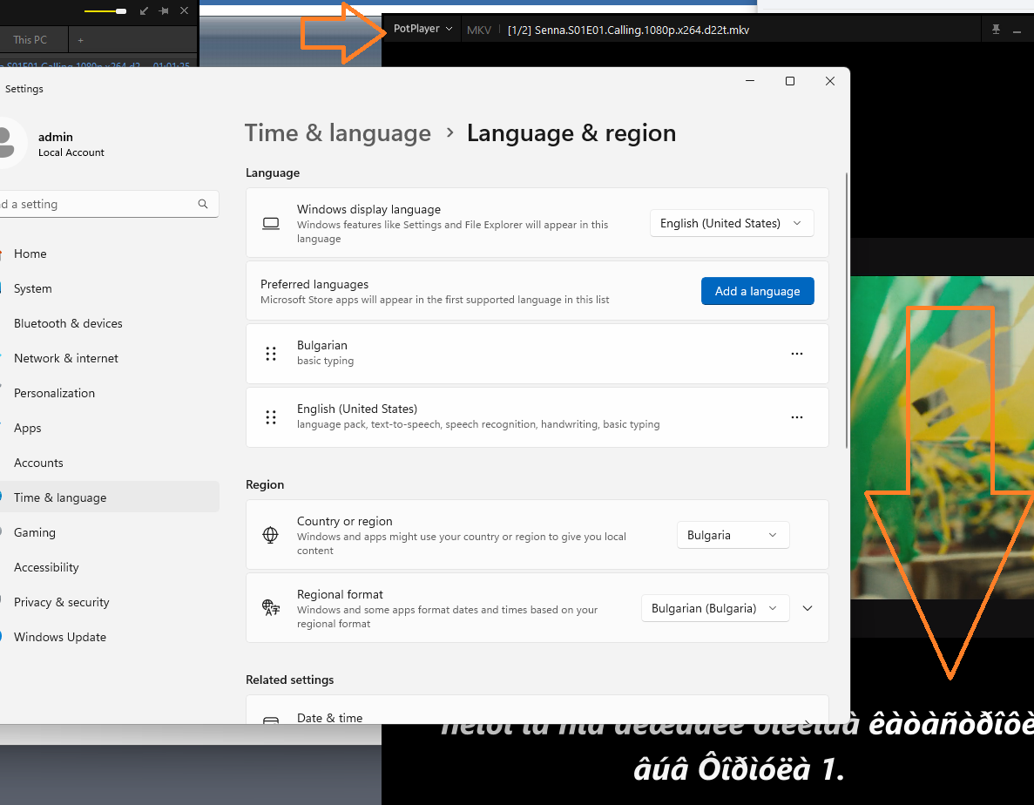Close the PotPlayer playlist panel

coord(184,11)
